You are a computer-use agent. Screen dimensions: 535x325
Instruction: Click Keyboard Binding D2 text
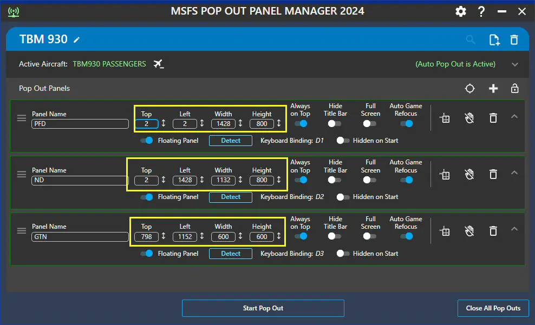coord(292,197)
